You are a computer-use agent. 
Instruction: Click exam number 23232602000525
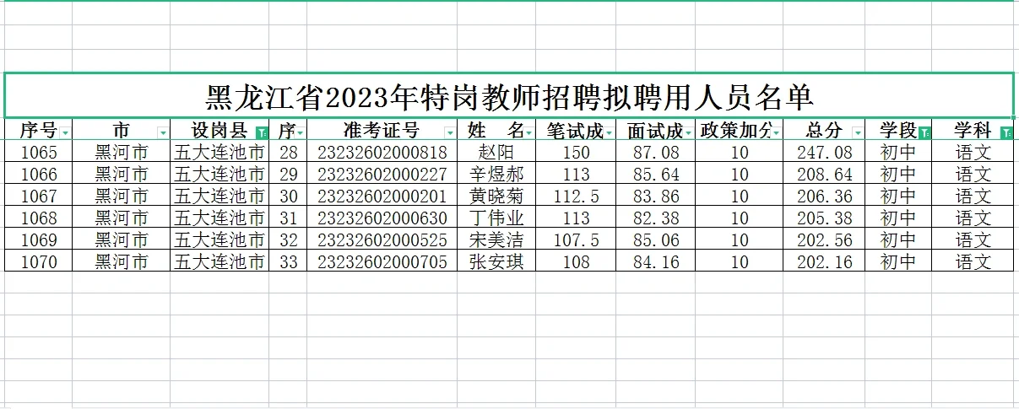382,240
